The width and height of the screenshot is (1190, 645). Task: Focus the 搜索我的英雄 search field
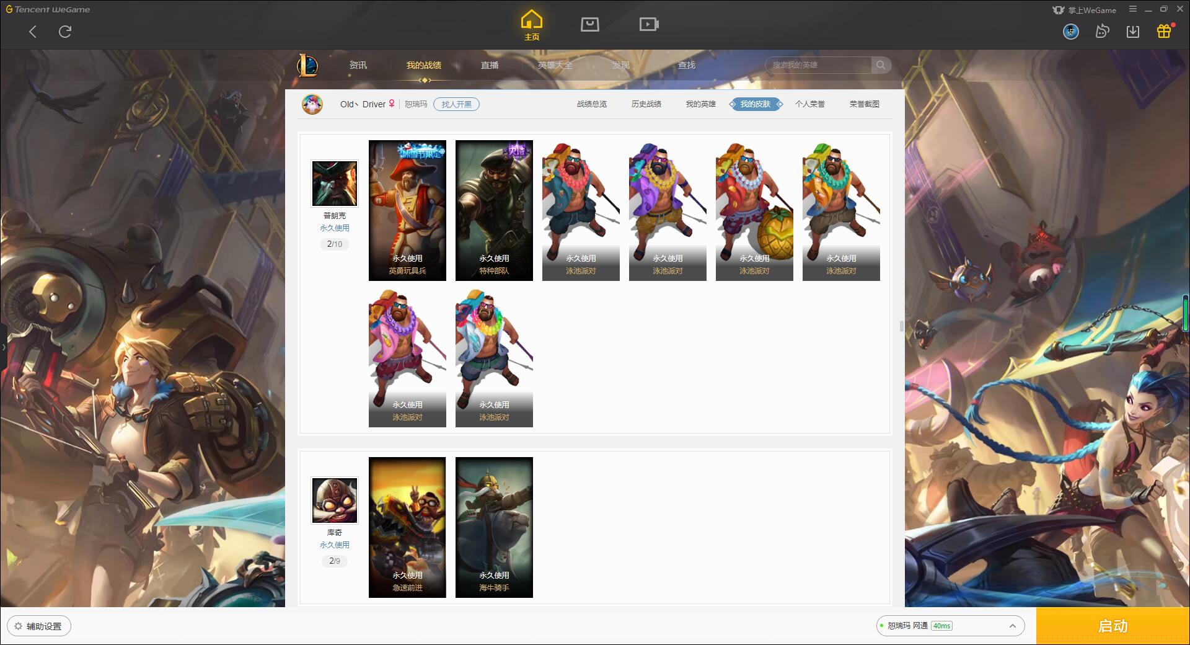pos(819,65)
